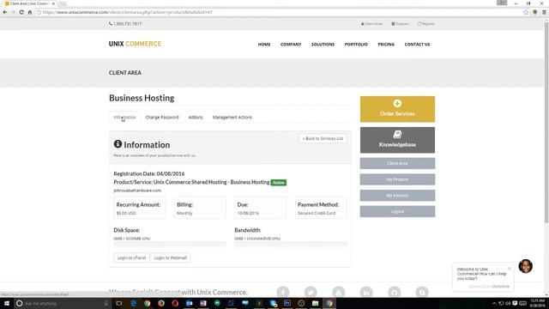
Task: Open the HOME navigation item
Action: 264,45
